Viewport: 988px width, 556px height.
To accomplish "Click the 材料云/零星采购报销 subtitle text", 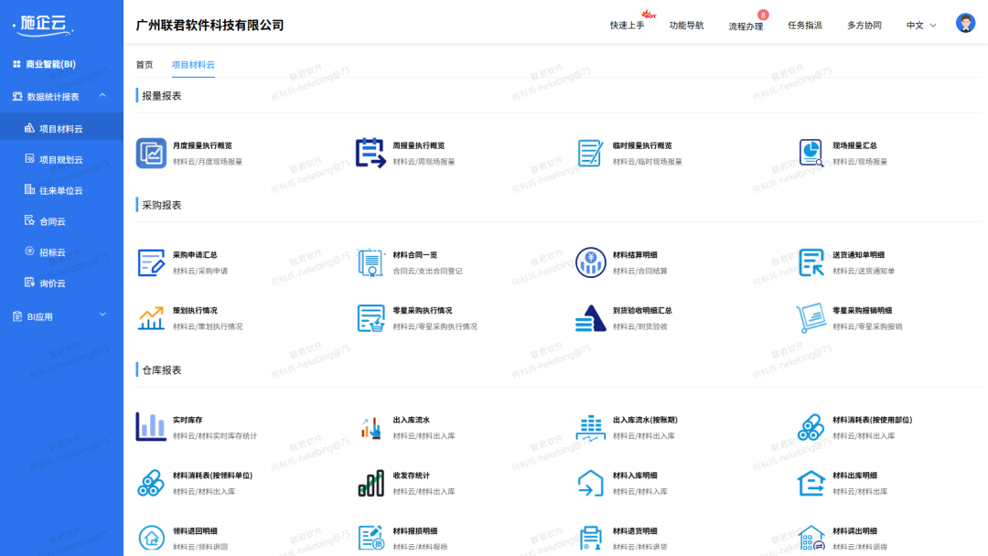I will [867, 326].
